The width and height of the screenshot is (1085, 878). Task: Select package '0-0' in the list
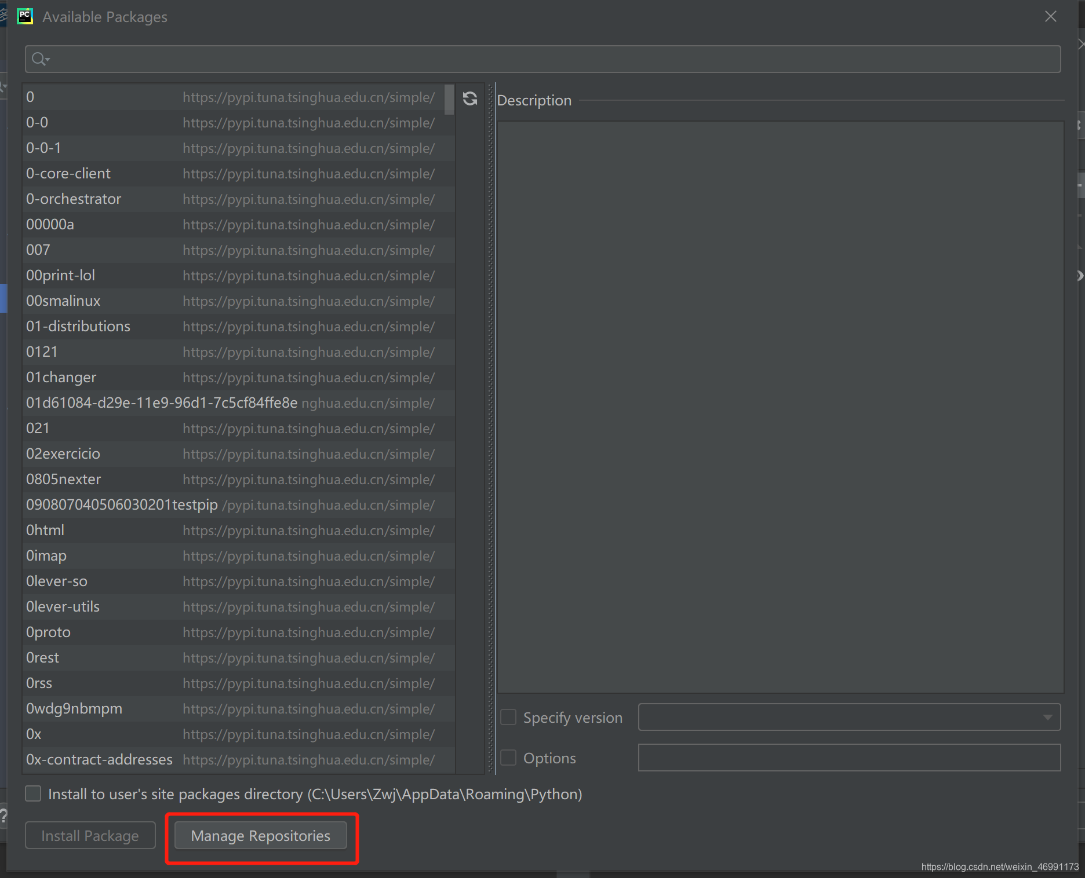[x=239, y=123]
